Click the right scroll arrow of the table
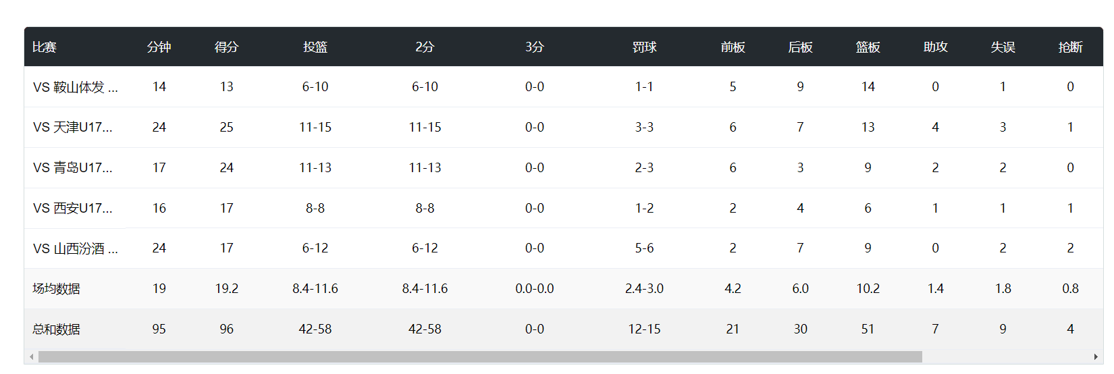The image size is (1114, 374). (x=1096, y=357)
